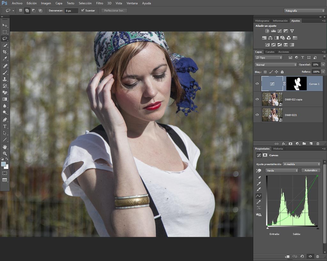Open the Verde channel dropdown

[x=282, y=170]
